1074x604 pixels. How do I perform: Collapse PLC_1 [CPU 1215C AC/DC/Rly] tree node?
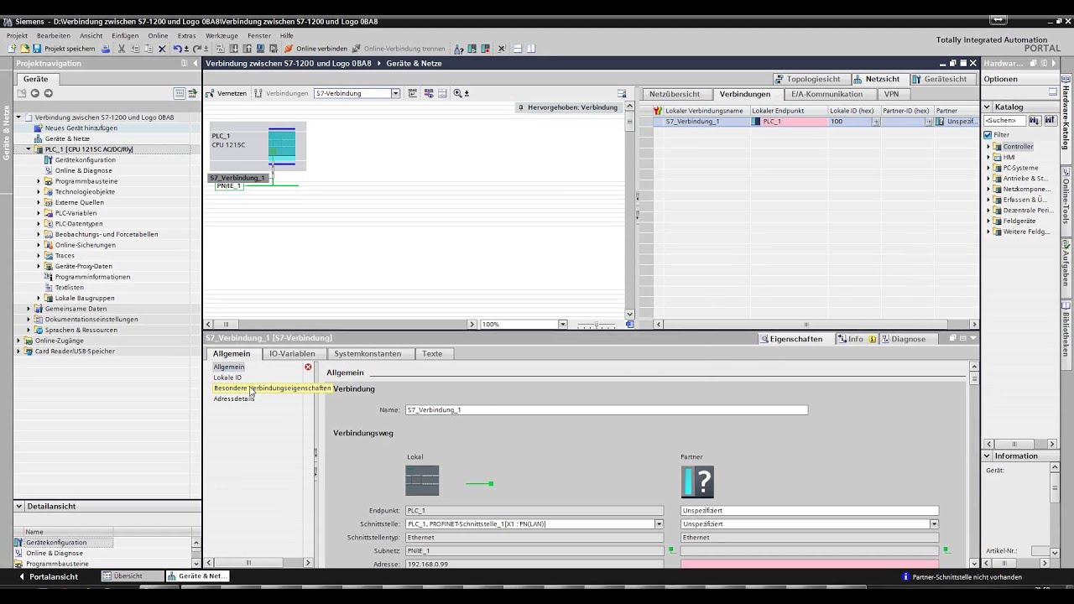[28, 149]
